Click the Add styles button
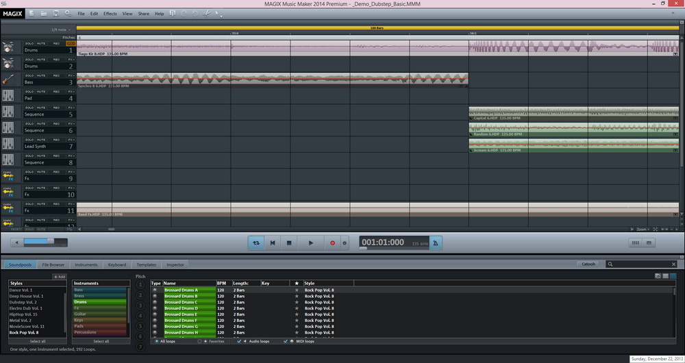685x363 pixels. pos(60,277)
